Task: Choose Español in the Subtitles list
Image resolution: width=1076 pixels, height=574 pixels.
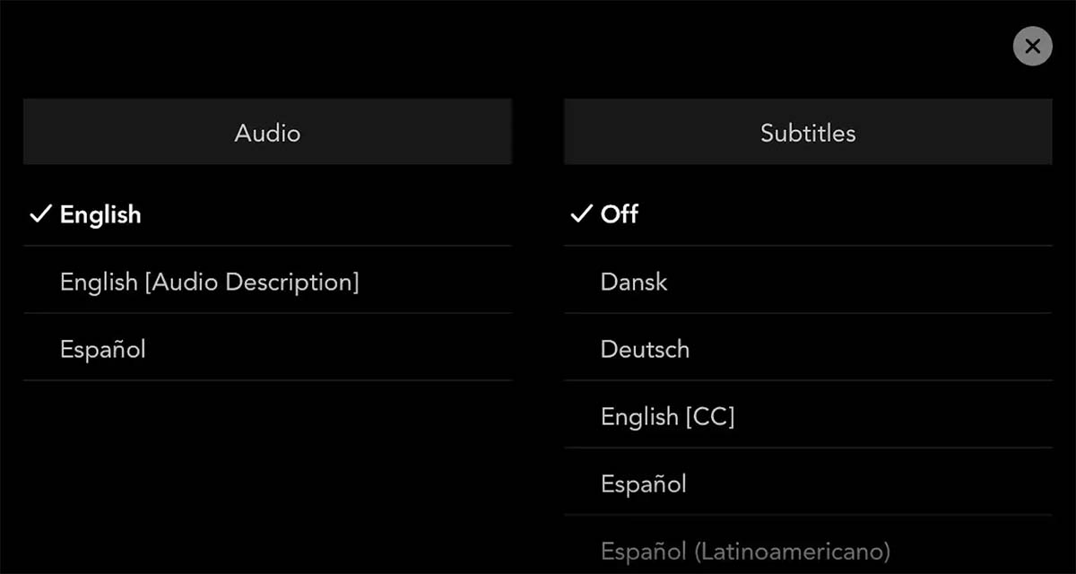Action: (x=643, y=484)
